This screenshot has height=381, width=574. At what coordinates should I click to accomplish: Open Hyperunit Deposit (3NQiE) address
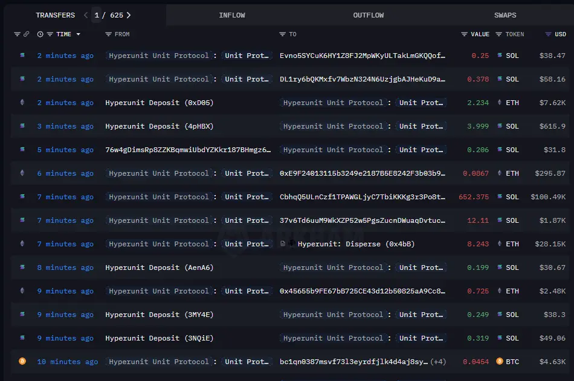click(x=160, y=338)
